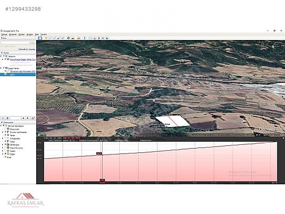Select the Add Path toolbar icon
The height and width of the screenshot is (214, 285).
tap(55, 38)
